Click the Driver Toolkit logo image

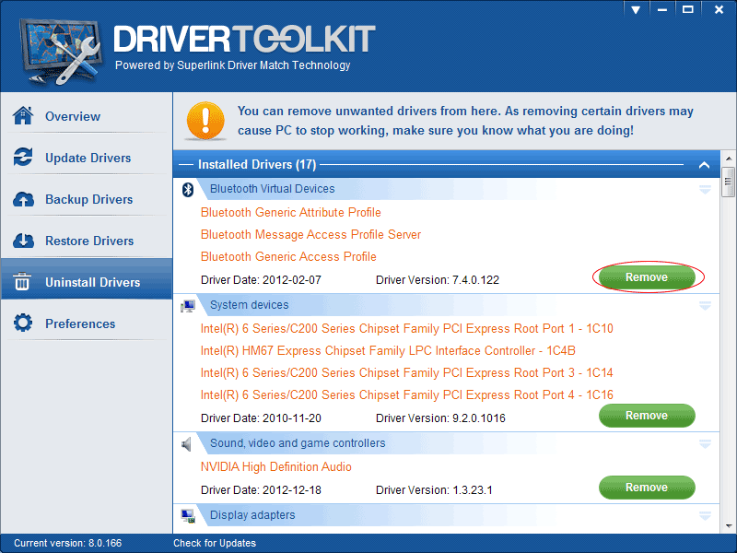[60, 52]
